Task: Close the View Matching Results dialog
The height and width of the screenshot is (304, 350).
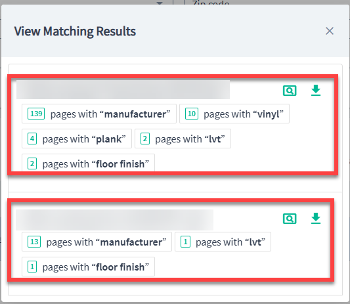Action: (x=330, y=31)
